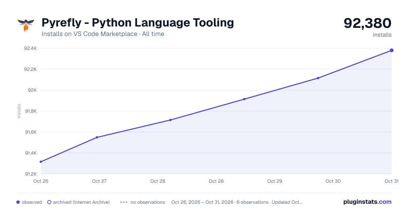Screen dimensions: 408x214
Task: Click the Pyrefly firefly logo icon
Action: 26,25
